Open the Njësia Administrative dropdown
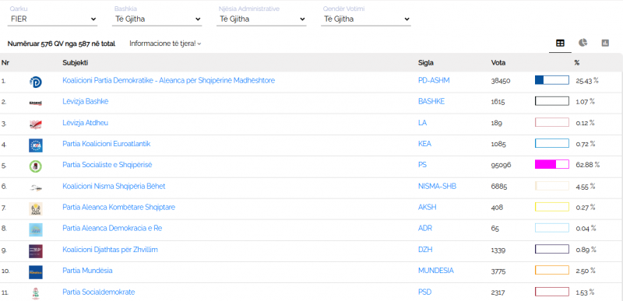 262,19
